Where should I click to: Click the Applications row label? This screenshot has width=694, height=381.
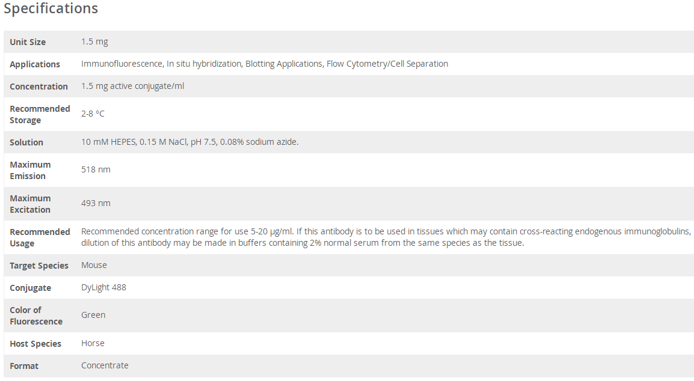[x=35, y=64]
